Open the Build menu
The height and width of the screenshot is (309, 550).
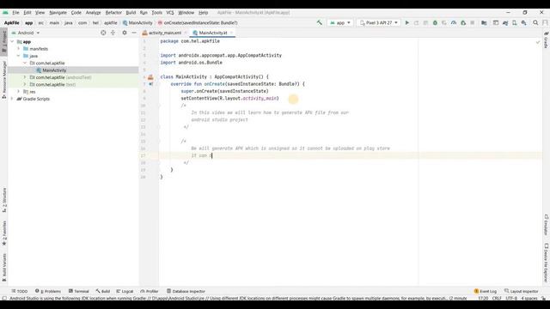[131, 12]
